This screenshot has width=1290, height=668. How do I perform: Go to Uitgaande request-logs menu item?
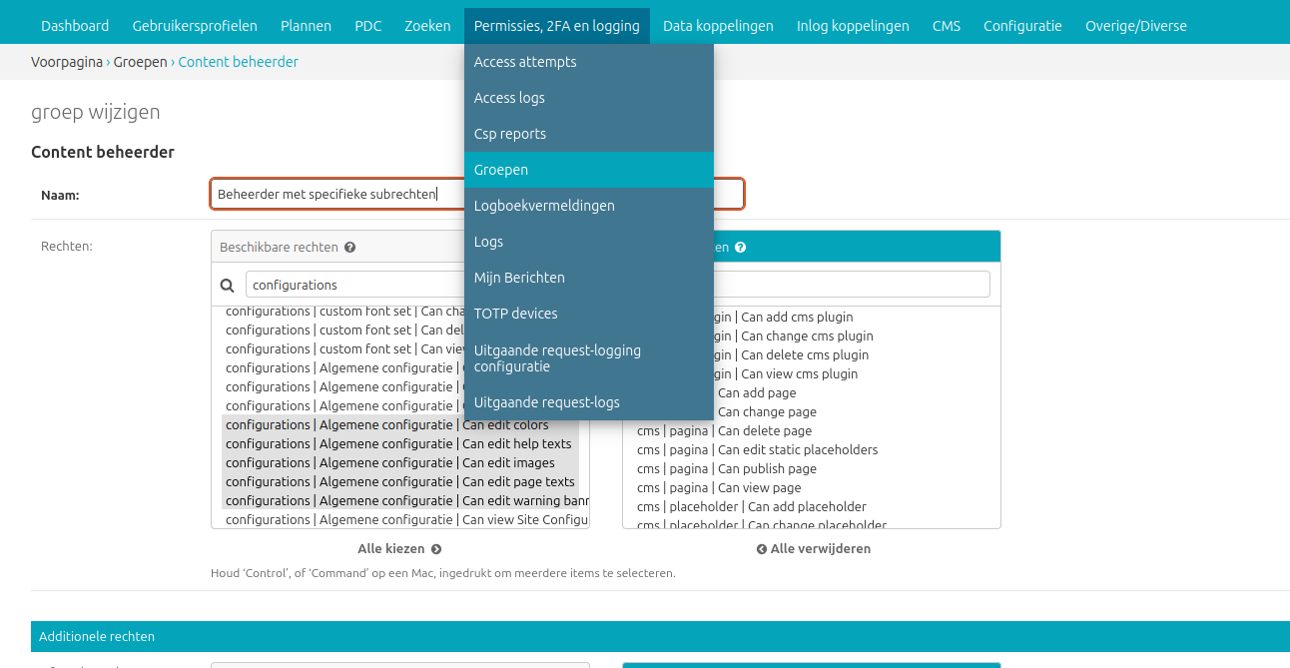pos(547,402)
